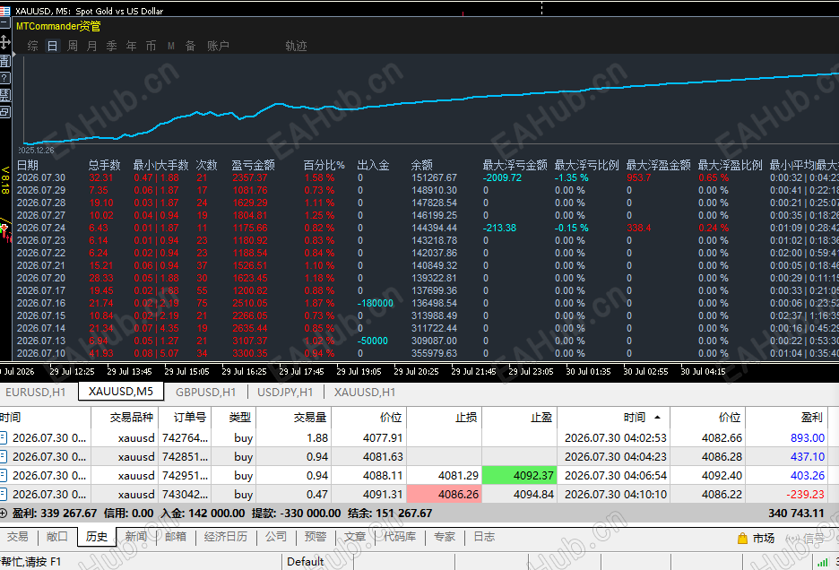
Task: Click the red stop-loss cell 4086.26
Action: tap(445, 494)
